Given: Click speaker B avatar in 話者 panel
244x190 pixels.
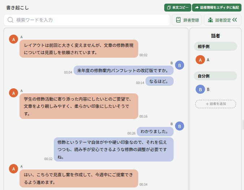Looking at the screenshot, I should [x=200, y=89].
